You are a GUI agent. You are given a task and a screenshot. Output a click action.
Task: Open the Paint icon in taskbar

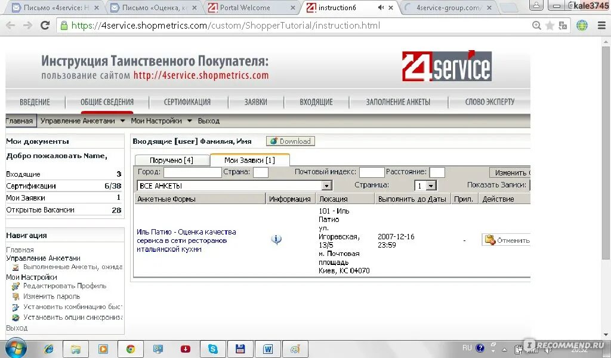click(295, 348)
